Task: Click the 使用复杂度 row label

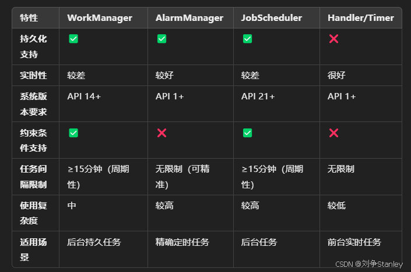Action: point(33,213)
